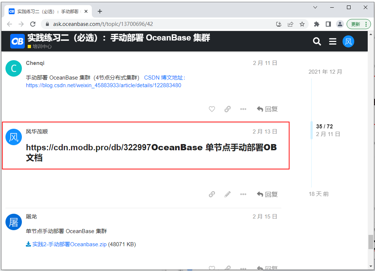This screenshot has width=375, height=271.
Task: Like Chenqi's post with heart
Action: (212, 109)
